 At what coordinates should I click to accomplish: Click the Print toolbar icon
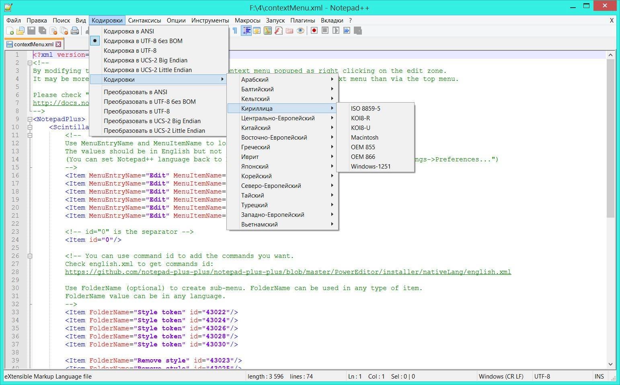[x=75, y=31]
